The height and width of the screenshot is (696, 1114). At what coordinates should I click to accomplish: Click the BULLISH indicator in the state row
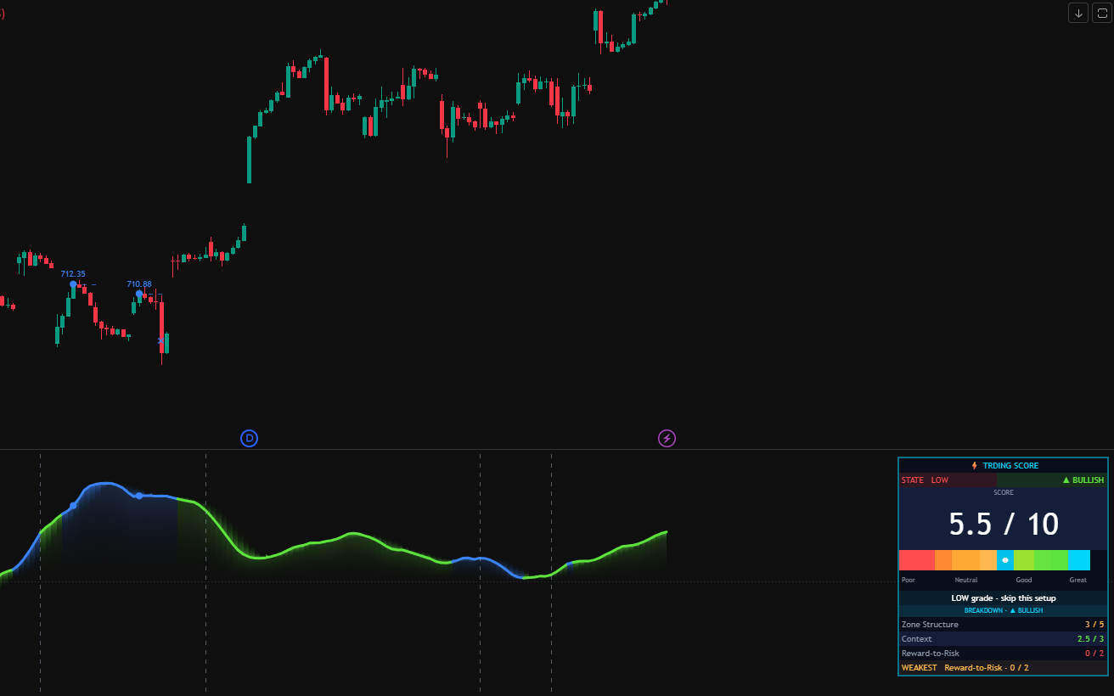coord(1083,480)
